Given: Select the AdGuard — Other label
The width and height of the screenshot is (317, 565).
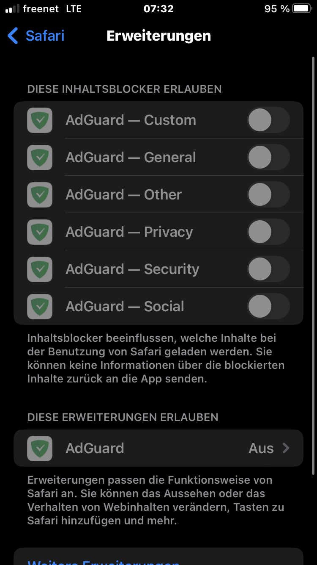Looking at the screenshot, I should pyautogui.click(x=123, y=195).
